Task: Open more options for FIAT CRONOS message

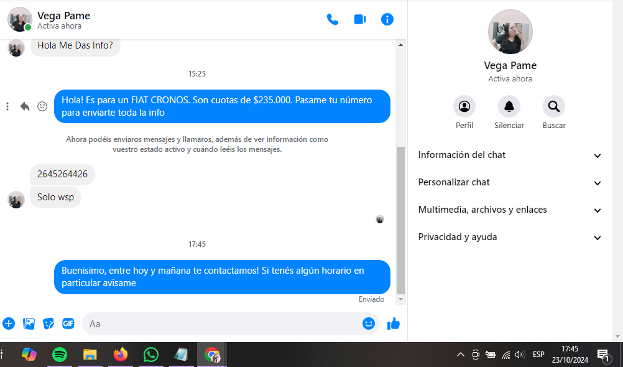Action: (7, 106)
